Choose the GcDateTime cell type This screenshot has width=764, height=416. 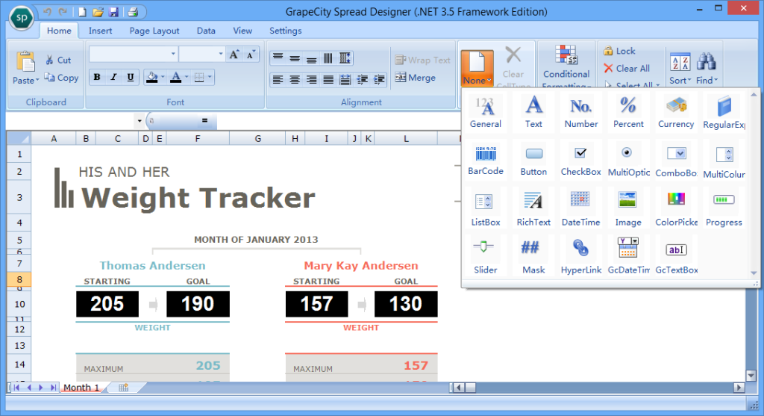628,256
